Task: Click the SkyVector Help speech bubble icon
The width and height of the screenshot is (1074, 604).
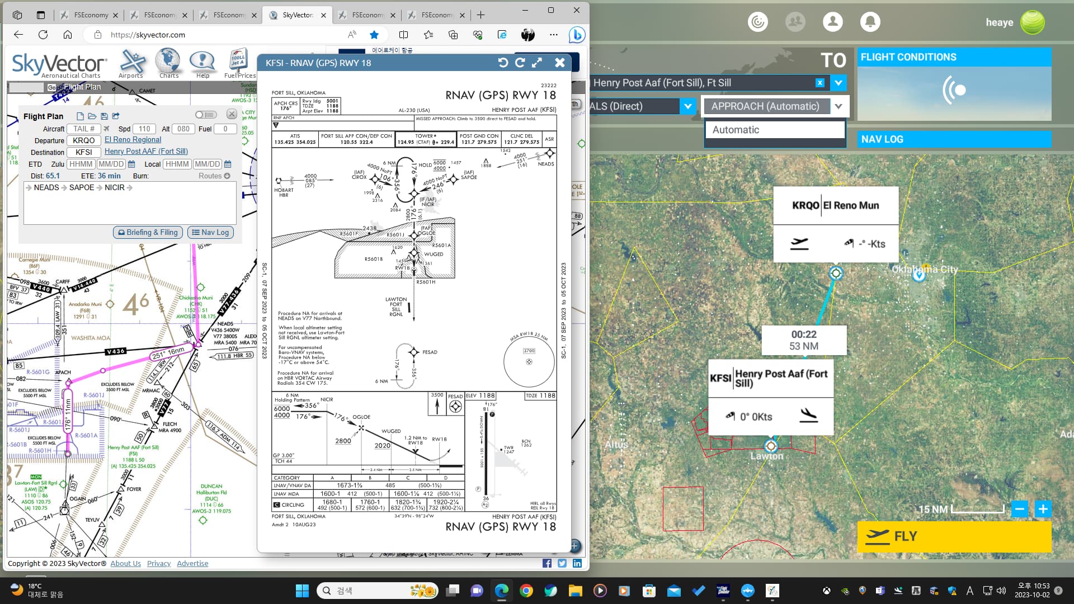Action: (202, 63)
